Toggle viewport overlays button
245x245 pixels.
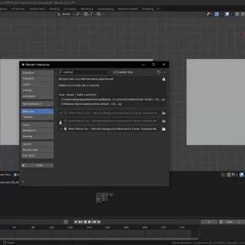click(227, 14)
